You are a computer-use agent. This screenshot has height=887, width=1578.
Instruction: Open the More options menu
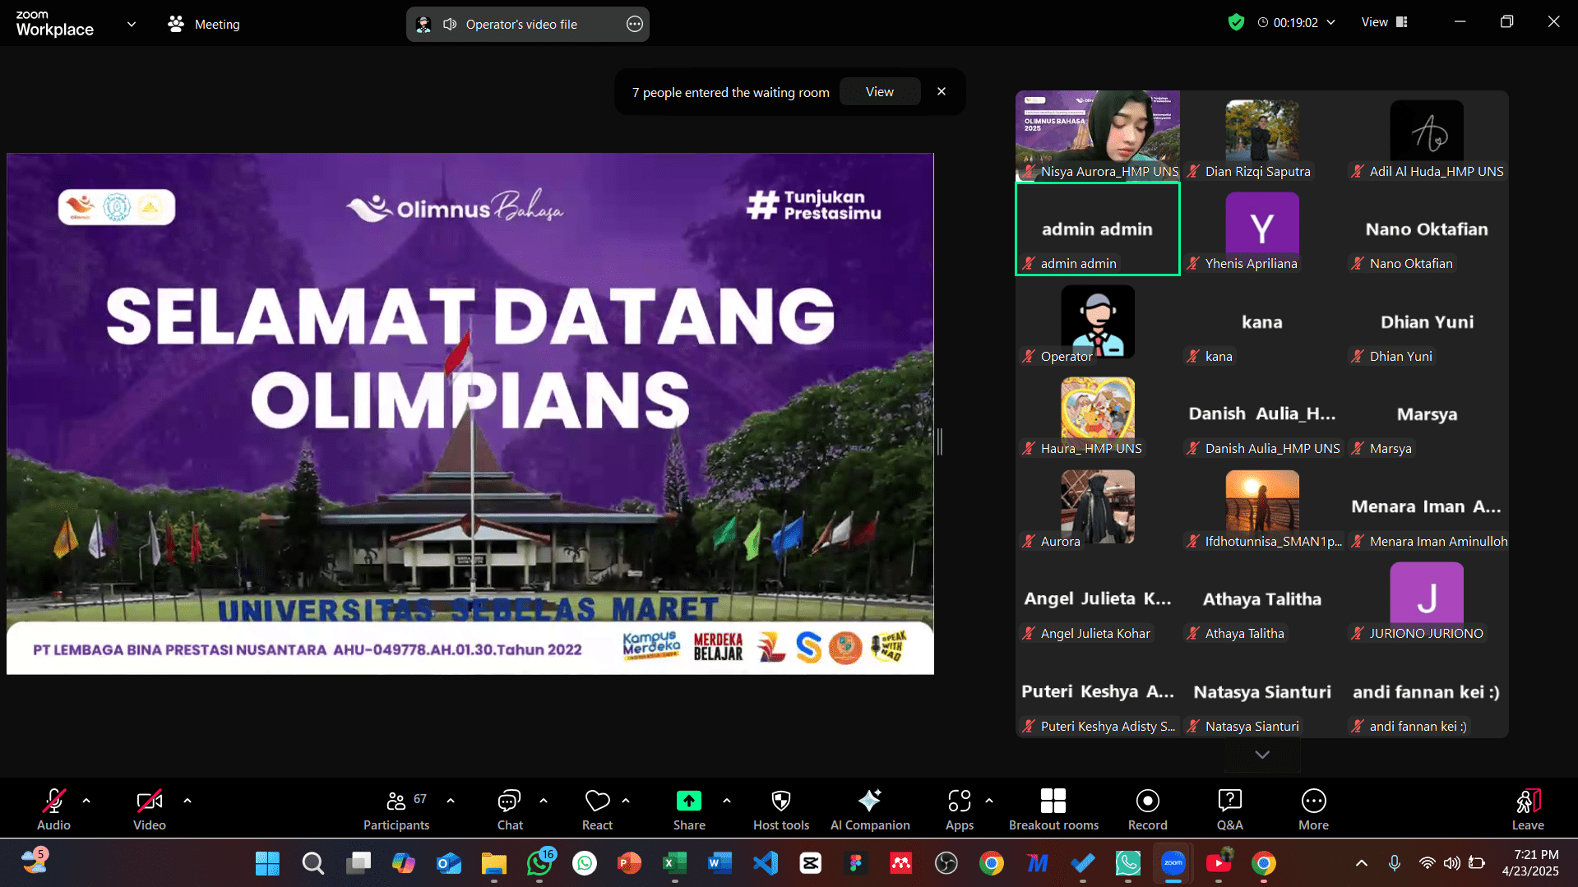[1313, 810]
